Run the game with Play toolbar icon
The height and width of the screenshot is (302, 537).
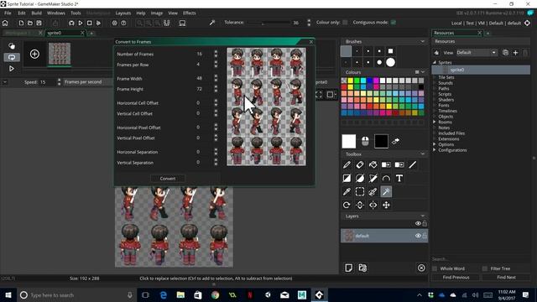click(x=81, y=23)
